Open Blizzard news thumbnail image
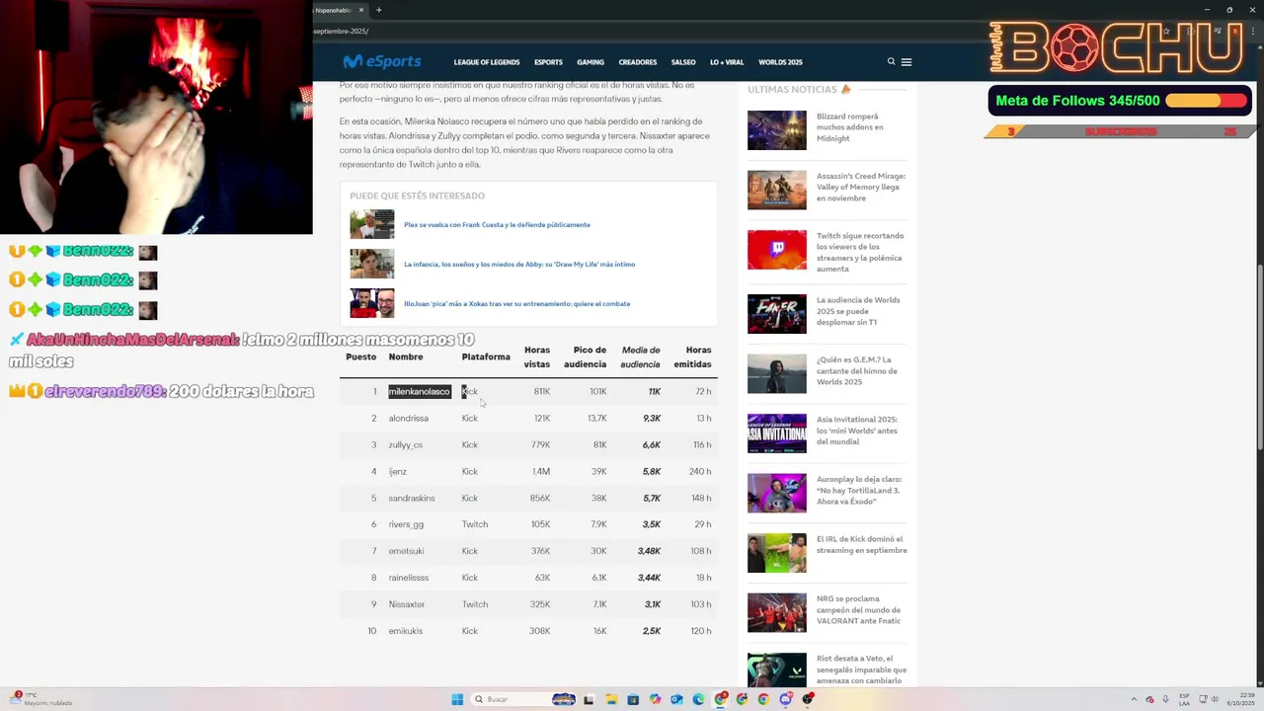 (776, 130)
